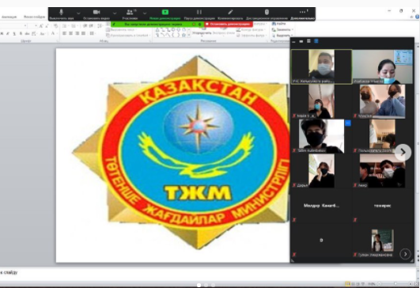Expand arrow next to Participants
This screenshot has height=288, width=420.
(145, 13)
